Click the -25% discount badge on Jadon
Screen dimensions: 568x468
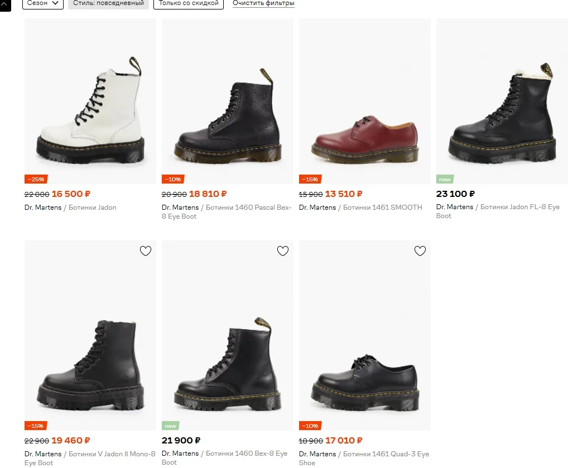point(35,179)
